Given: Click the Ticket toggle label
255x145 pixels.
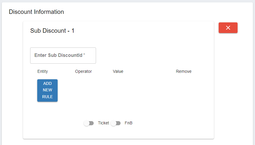Looking at the screenshot, I should tap(103, 123).
